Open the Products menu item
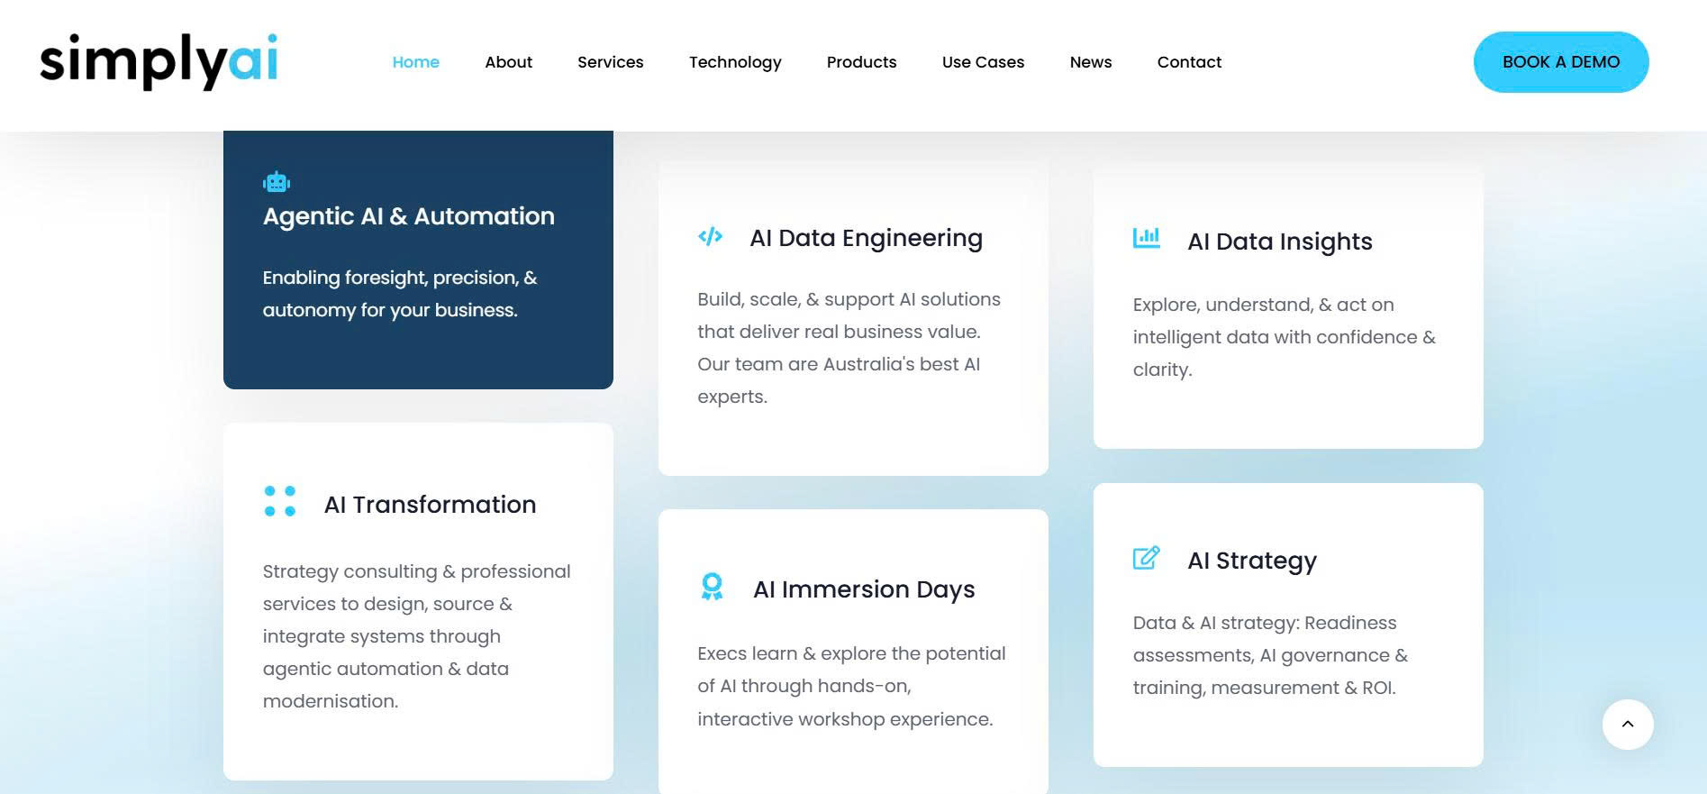This screenshot has width=1707, height=794. click(862, 62)
